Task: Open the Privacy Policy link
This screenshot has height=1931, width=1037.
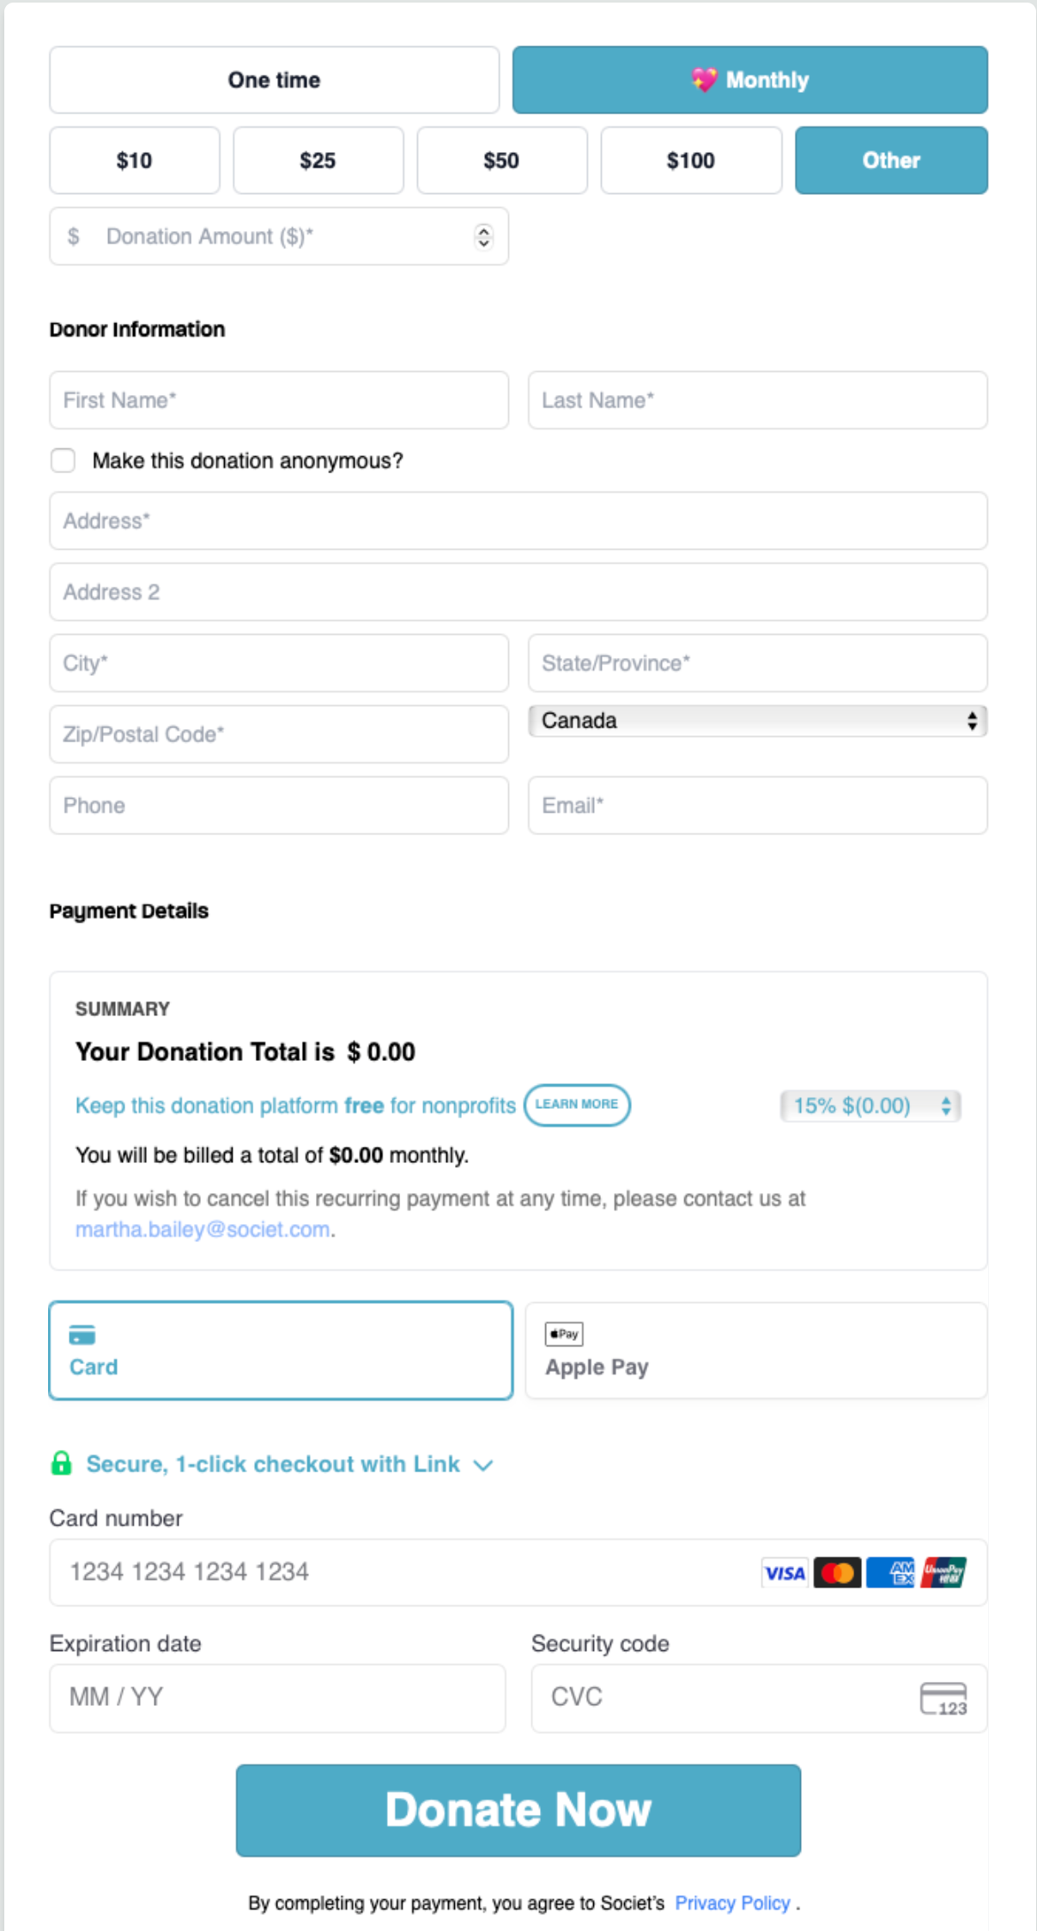Action: (732, 1903)
